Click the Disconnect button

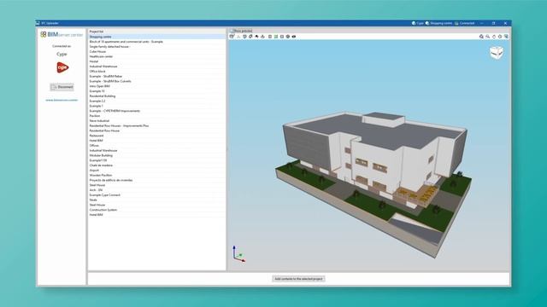(x=62, y=87)
